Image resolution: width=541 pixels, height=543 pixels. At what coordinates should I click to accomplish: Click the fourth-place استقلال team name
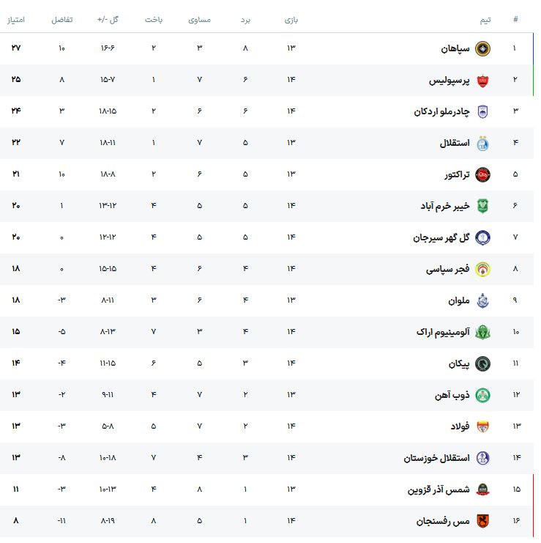coord(455,143)
